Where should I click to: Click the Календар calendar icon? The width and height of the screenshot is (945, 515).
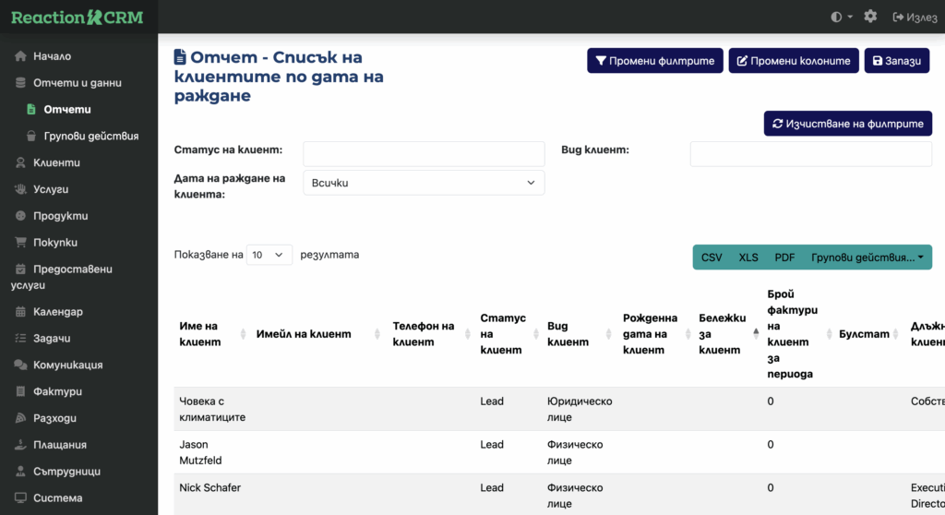pyautogui.click(x=20, y=312)
